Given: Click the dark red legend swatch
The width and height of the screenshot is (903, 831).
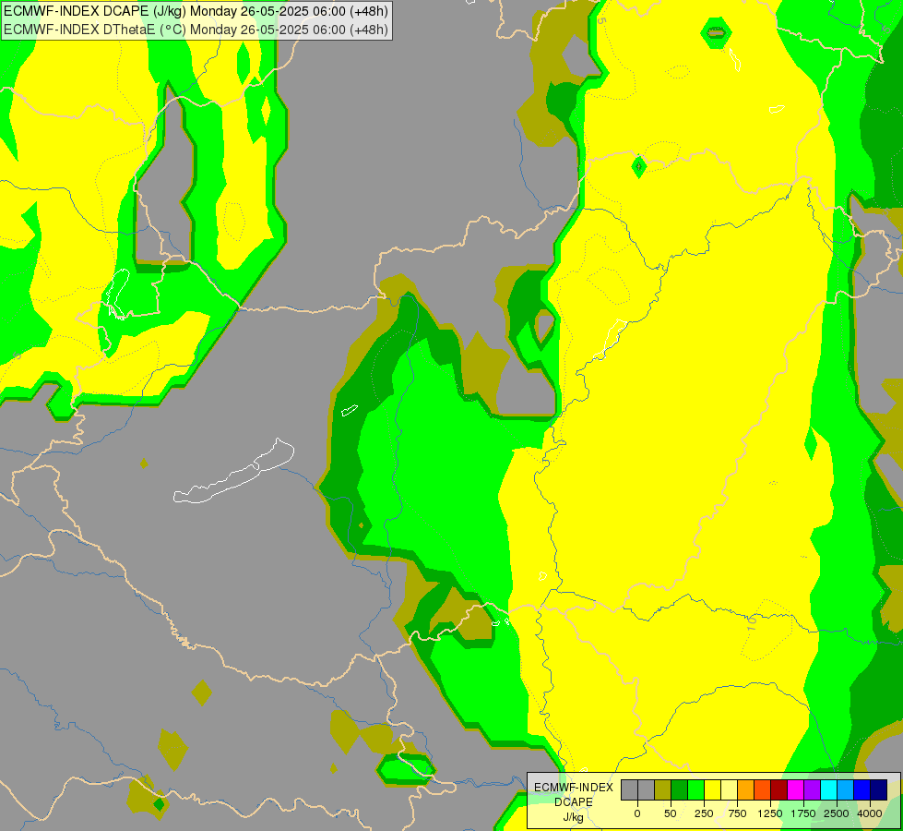Looking at the screenshot, I should pyautogui.click(x=779, y=789).
